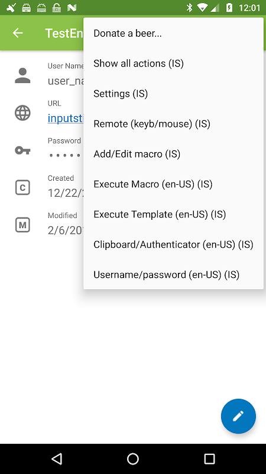
Task: Select Donate a beer... menu entry
Action: coord(173,33)
